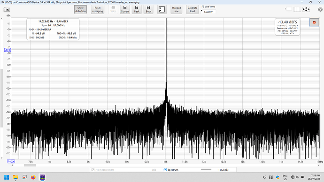This screenshot has height=182, width=324.
Task: Save Peak trace with disk icon
Action: (x=137, y=9)
